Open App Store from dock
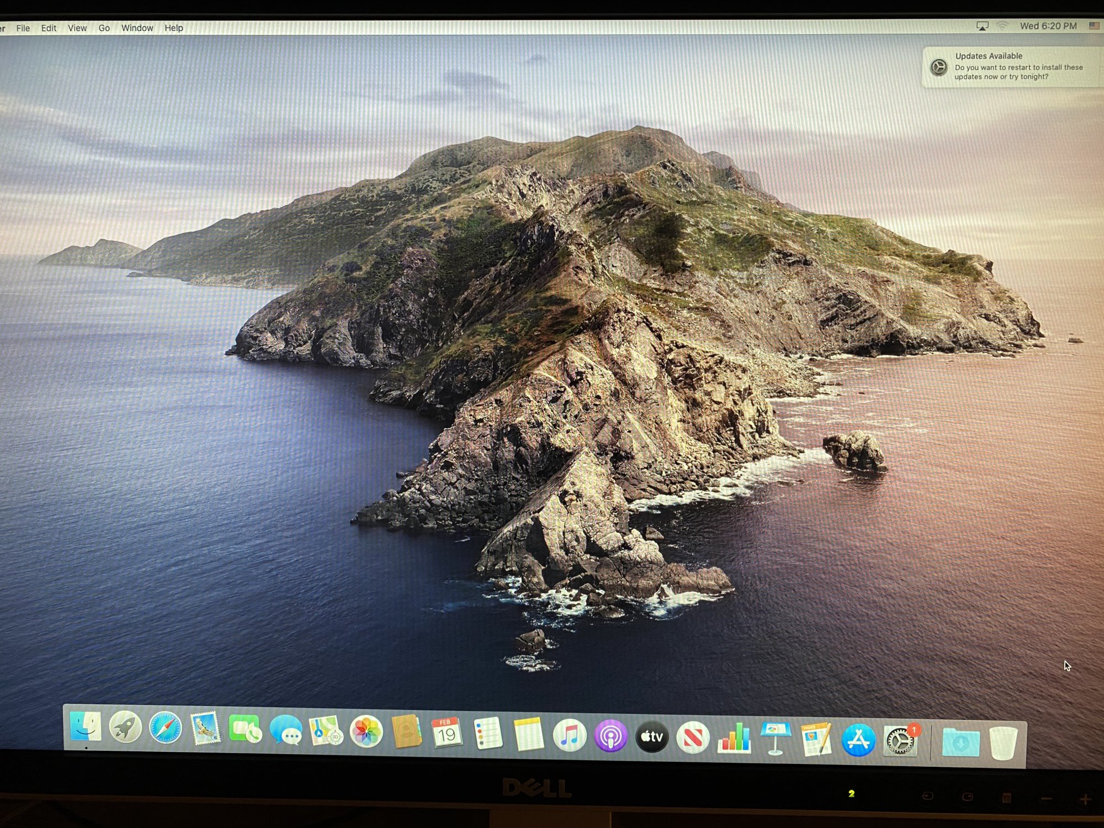 [x=858, y=740]
